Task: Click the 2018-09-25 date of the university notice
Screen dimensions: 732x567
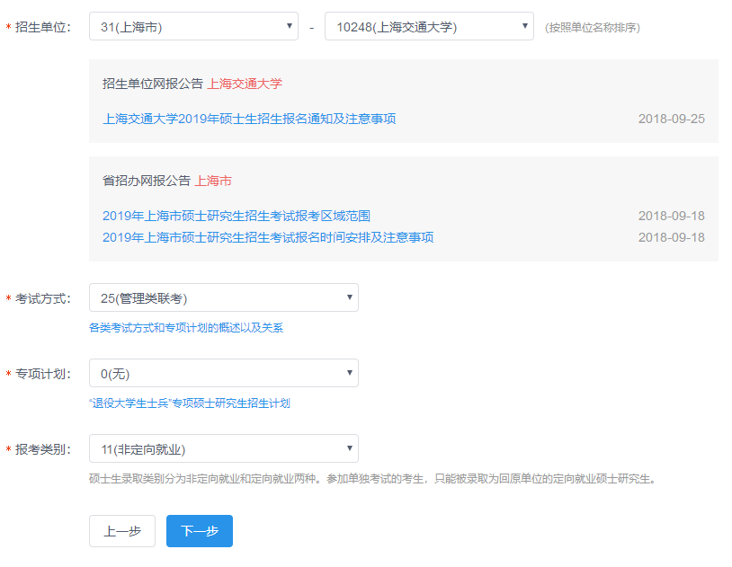Action: pyautogui.click(x=671, y=119)
